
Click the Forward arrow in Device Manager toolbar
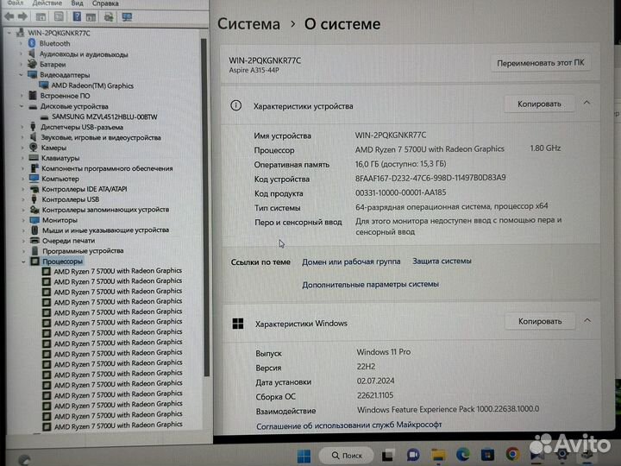coord(23,16)
